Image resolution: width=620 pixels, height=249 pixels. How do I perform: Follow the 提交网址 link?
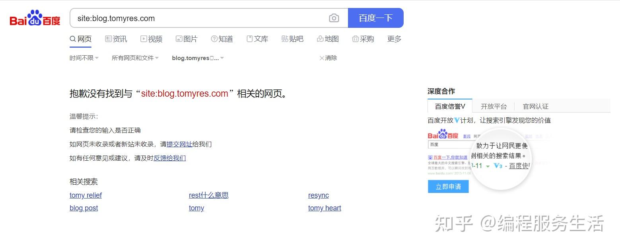coord(179,144)
